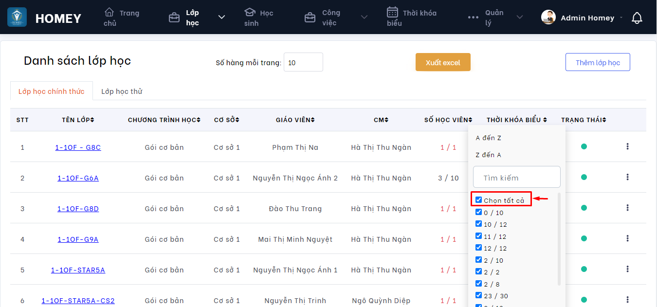This screenshot has width=657, height=307.
Task: Click the notification bell icon
Action: click(x=637, y=18)
